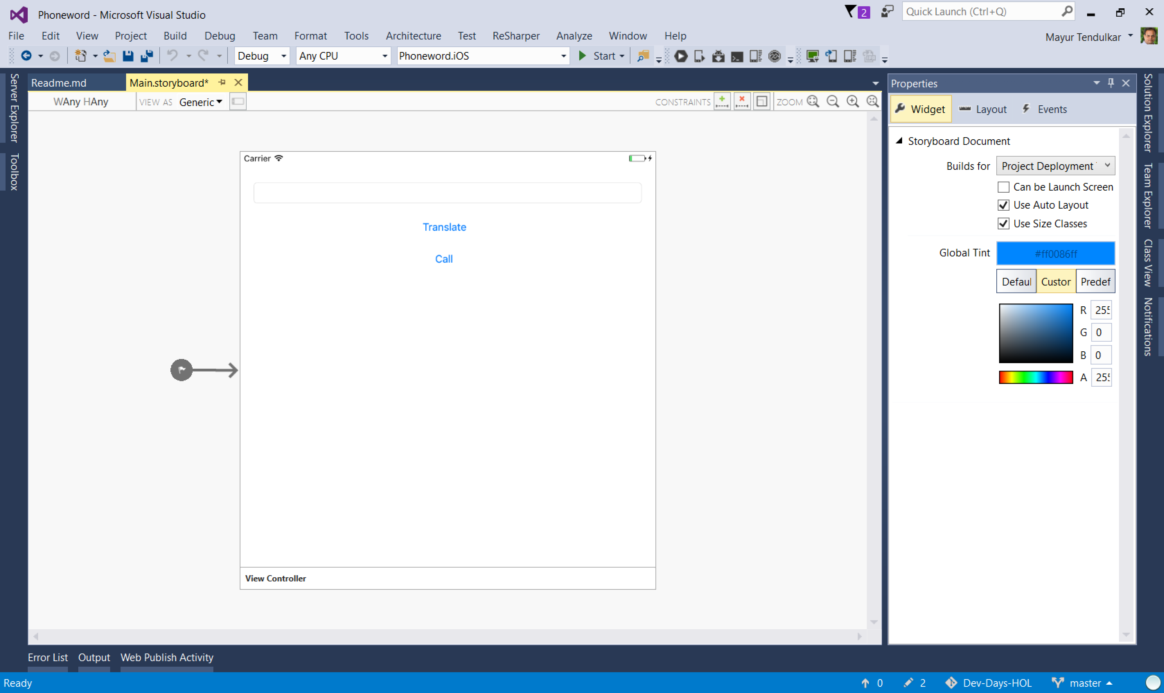Click the text field on the View Controller
The height and width of the screenshot is (693, 1164).
(447, 193)
